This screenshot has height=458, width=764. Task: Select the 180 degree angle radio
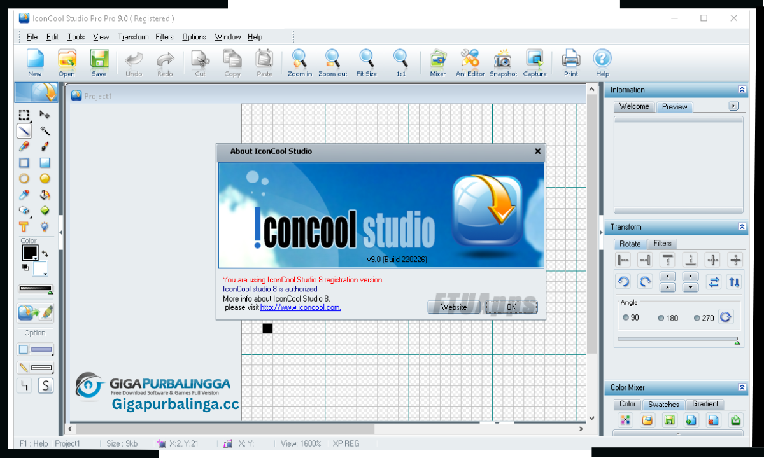pos(661,318)
